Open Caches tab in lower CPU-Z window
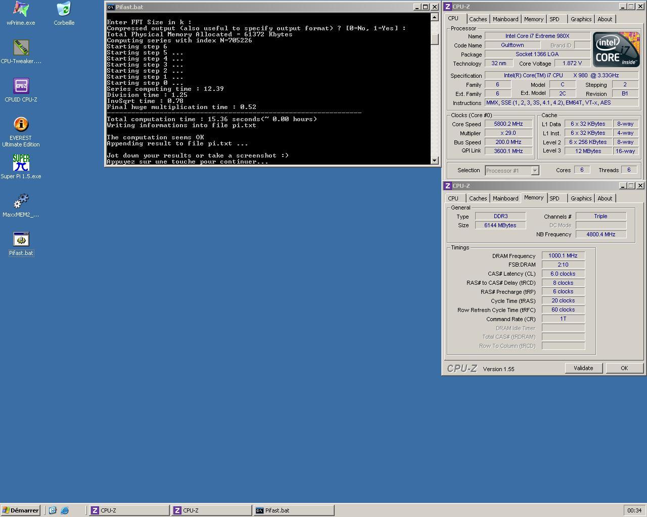Viewport: 647px width, 517px height. coord(478,198)
